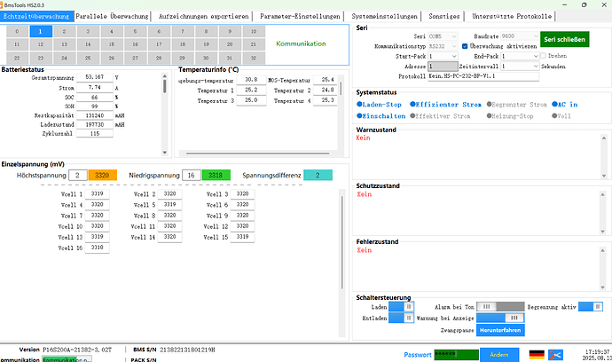
Task: Select battery pack 10 tile
Action: [254, 31]
